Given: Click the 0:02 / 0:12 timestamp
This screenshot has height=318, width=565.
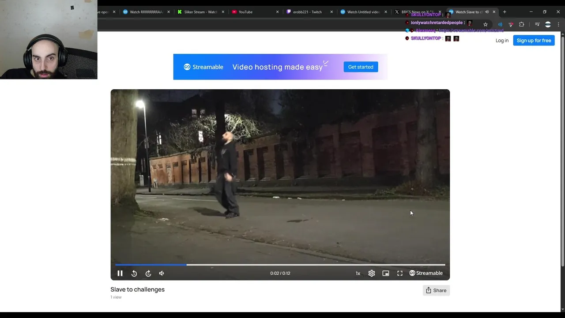Looking at the screenshot, I should 280,273.
